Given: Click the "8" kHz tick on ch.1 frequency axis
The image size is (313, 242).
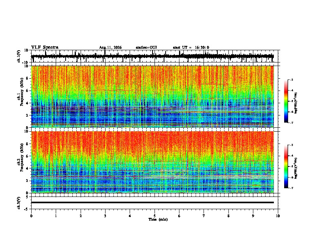Looking at the screenshot, I should coord(28,78).
